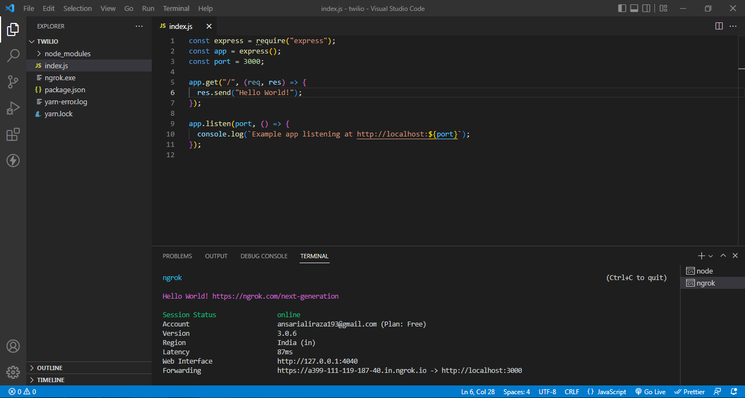Open the Extensions view
The height and width of the screenshot is (398, 745).
(13, 134)
